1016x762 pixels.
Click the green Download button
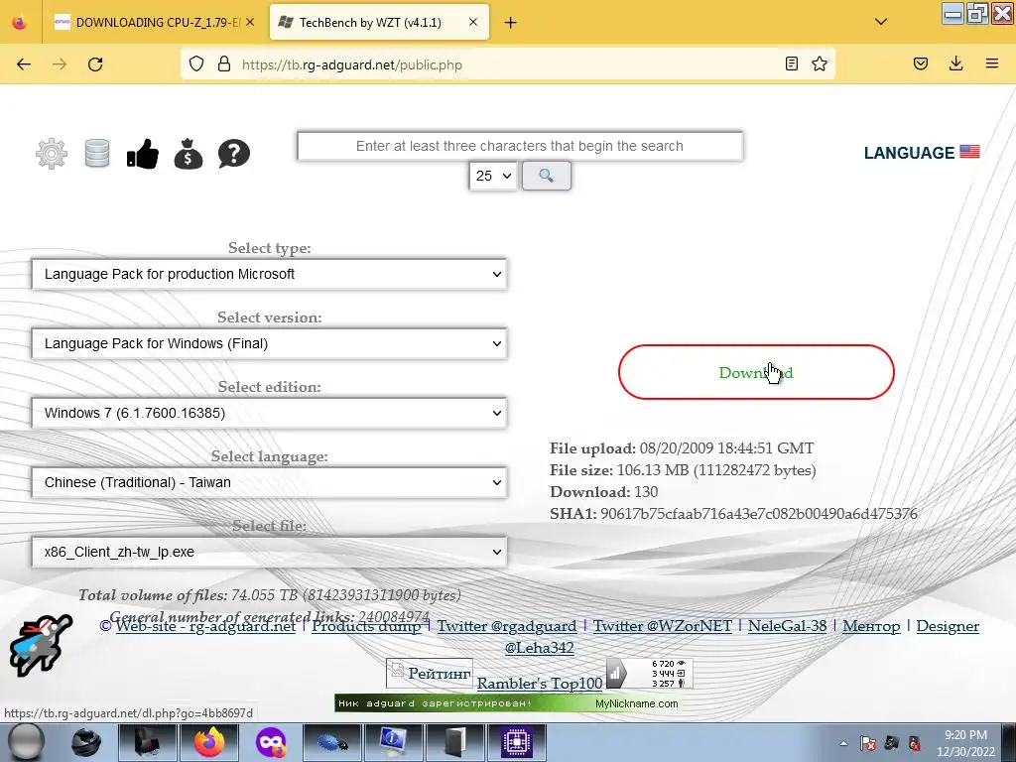[756, 372]
